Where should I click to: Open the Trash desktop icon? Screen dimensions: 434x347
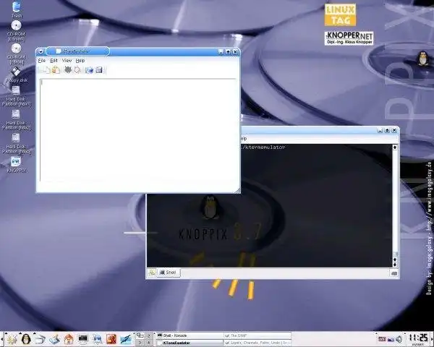17,8
